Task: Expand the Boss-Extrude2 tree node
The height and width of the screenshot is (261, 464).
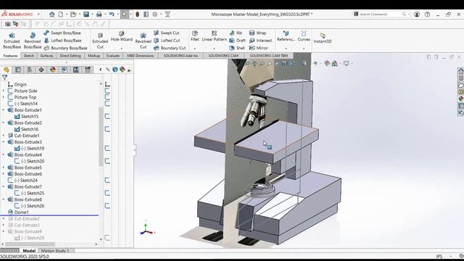Action: click(x=4, y=123)
